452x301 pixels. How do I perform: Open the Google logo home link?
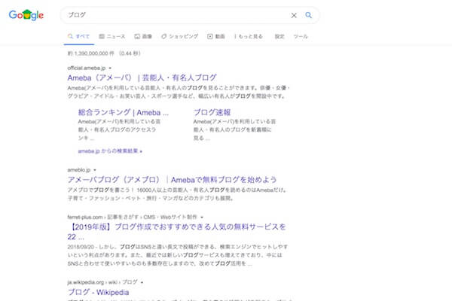[26, 15]
